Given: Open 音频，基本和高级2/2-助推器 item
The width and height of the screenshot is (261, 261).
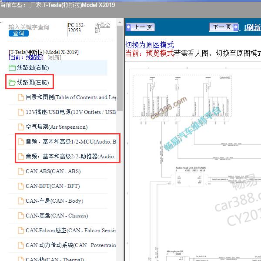Looking at the screenshot, I should tap(71, 157).
